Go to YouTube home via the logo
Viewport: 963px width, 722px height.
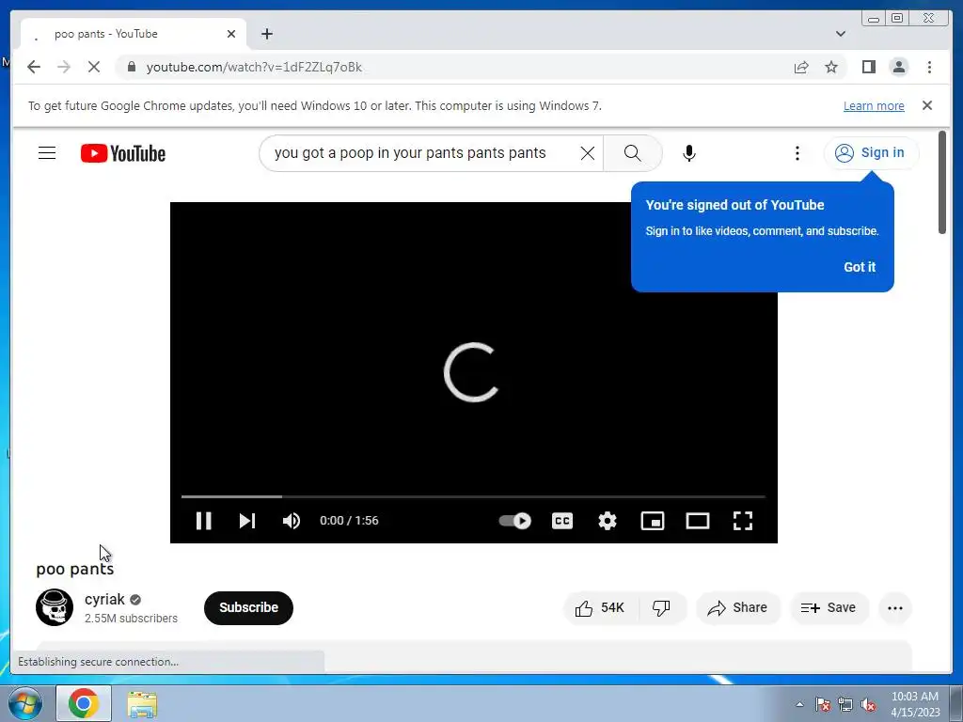(123, 153)
